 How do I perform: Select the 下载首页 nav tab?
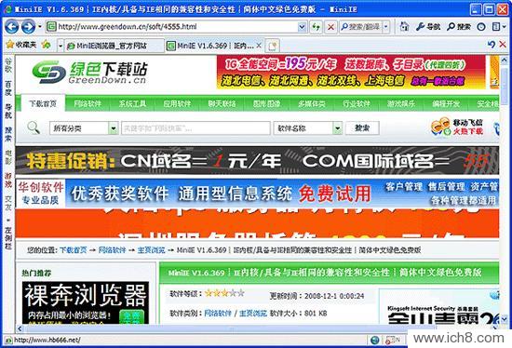[43, 104]
